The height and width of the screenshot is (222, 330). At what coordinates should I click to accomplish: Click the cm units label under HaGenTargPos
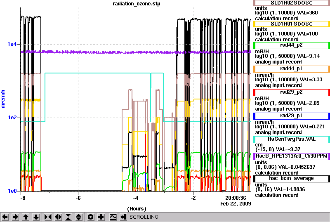[x=259, y=145]
